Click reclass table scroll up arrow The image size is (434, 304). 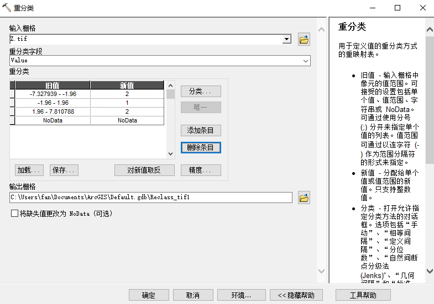click(170, 86)
